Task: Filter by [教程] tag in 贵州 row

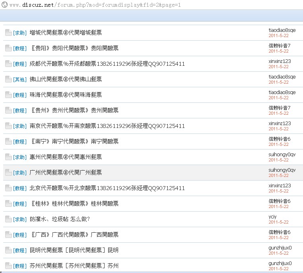Action: [x=20, y=110]
